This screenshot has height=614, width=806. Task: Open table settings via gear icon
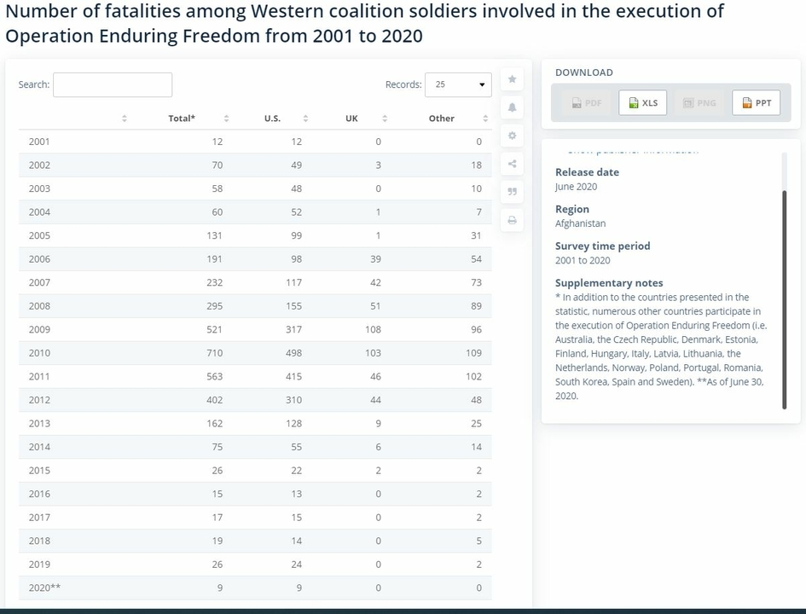[512, 136]
